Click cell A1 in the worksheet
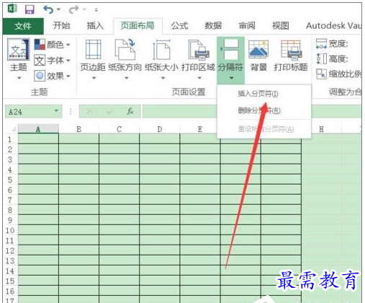Viewport: 365px width, 303px height. click(38, 139)
